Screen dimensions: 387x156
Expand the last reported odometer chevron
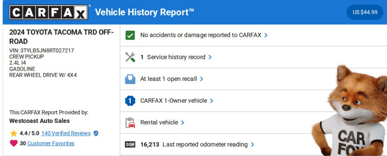(x=252, y=144)
